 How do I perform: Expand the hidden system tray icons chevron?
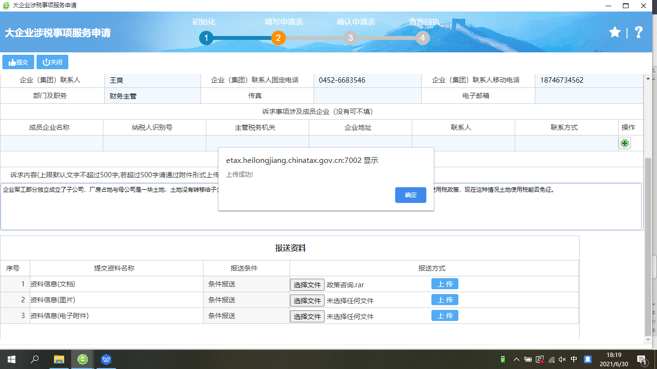click(517, 359)
